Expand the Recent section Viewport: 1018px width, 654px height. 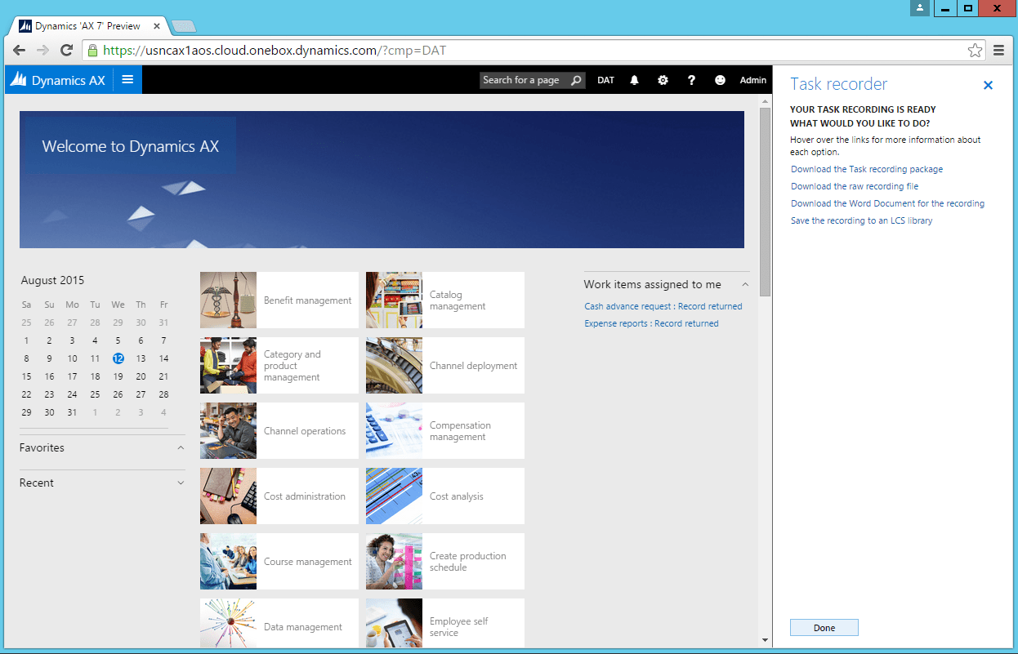(x=180, y=483)
